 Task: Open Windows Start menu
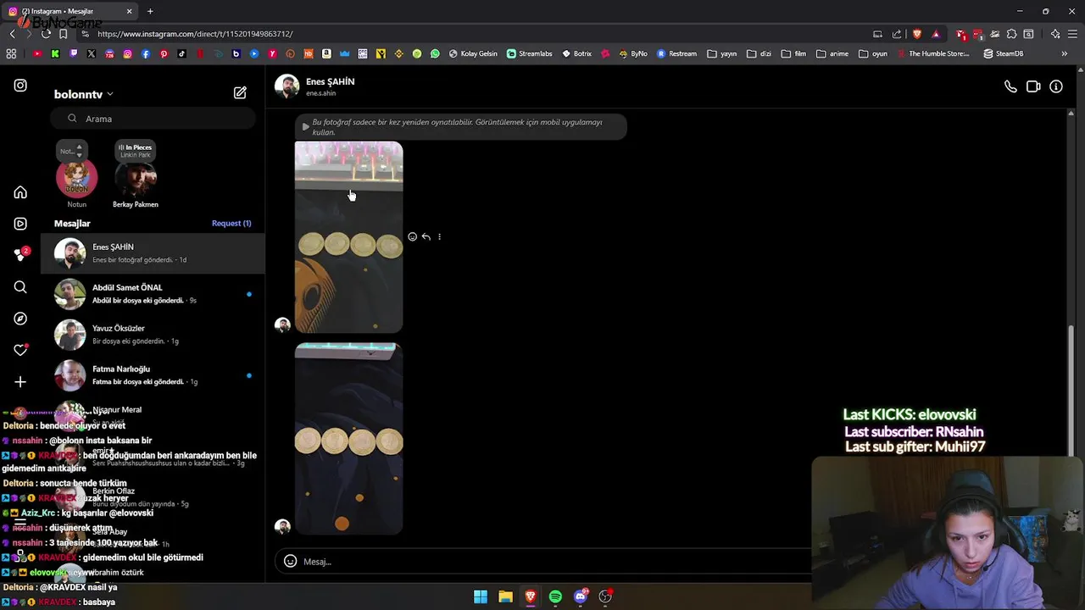coord(481,596)
